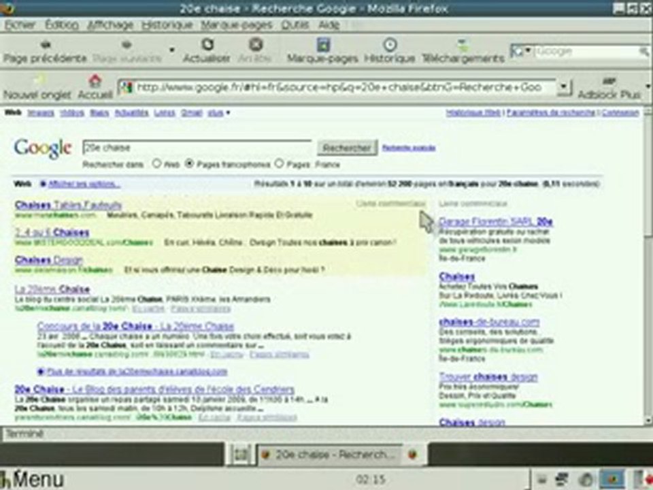Select Pages francophones radio button
Viewport: 653px width, 490px height.
(190, 164)
